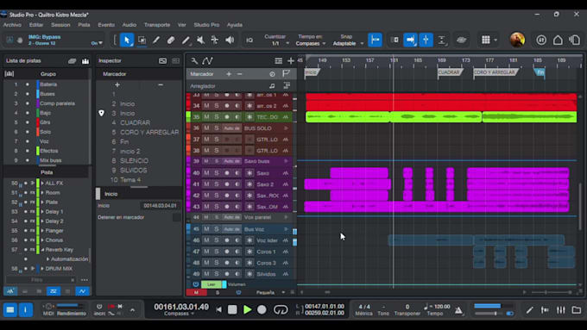The width and height of the screenshot is (587, 330).
Task: Toggle monitor on track 43 Sax..OM
Action: point(237,207)
